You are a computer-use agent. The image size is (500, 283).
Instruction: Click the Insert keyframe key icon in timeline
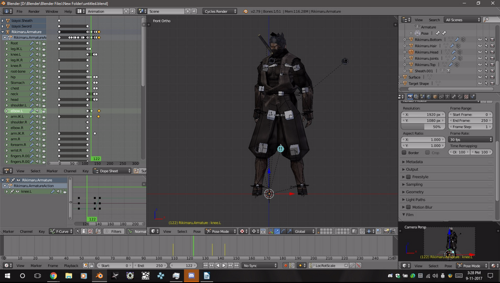coord(353,265)
